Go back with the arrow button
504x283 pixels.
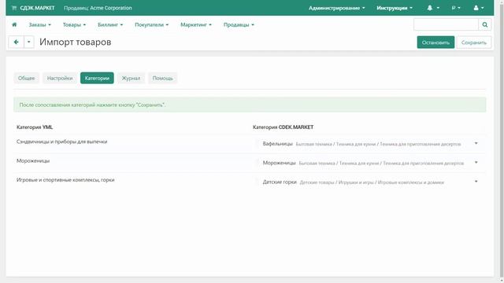[x=16, y=42]
